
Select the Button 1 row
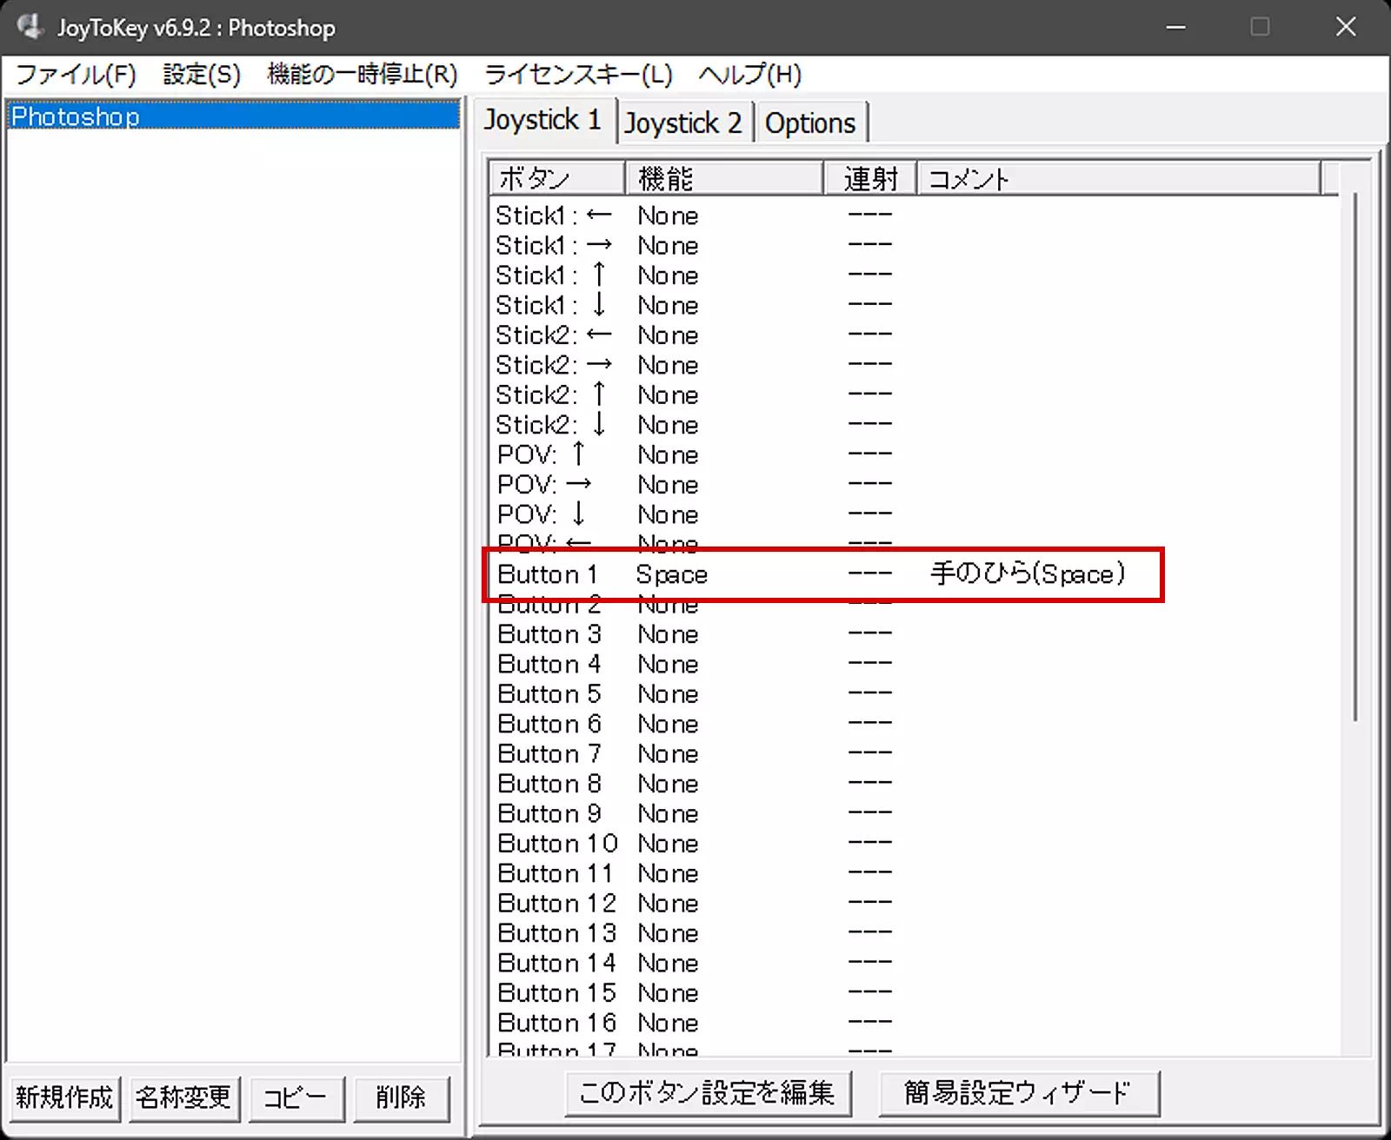pos(913,574)
